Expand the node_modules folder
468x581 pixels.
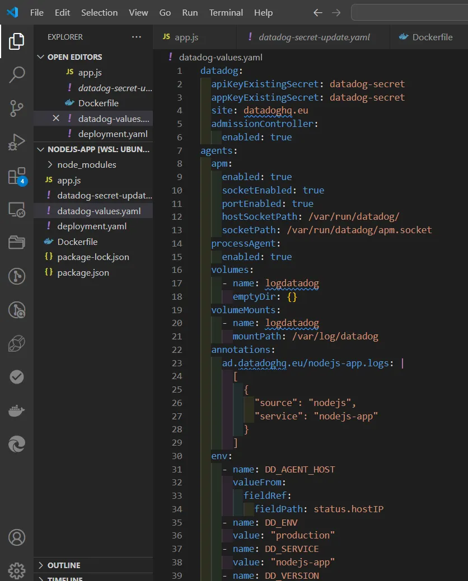(x=93, y=164)
